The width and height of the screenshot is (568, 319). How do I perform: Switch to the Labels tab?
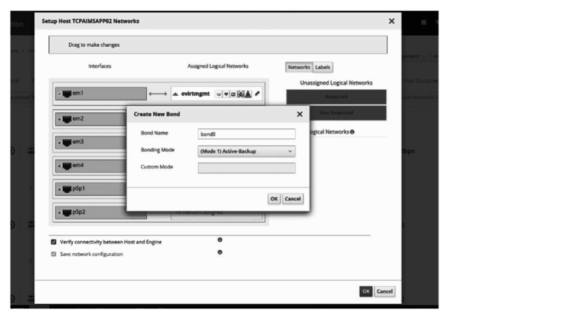[322, 67]
